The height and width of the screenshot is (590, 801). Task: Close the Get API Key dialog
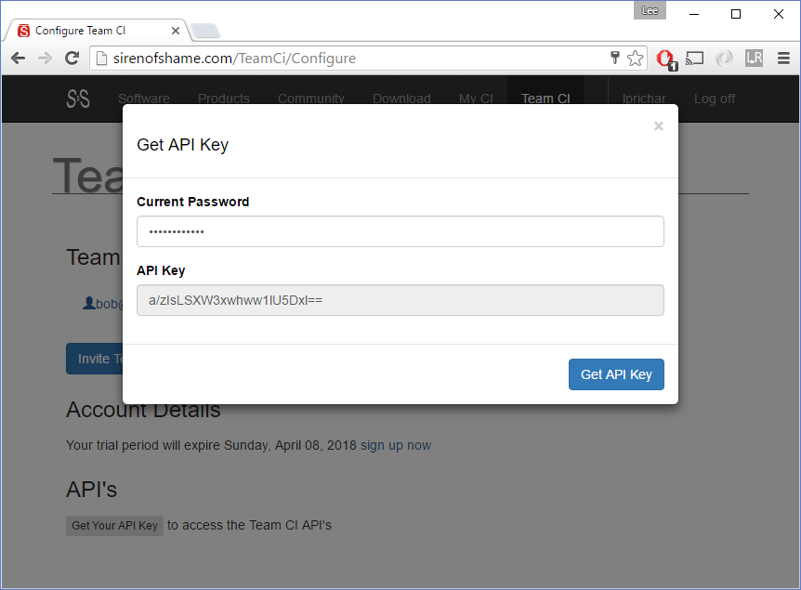[658, 126]
